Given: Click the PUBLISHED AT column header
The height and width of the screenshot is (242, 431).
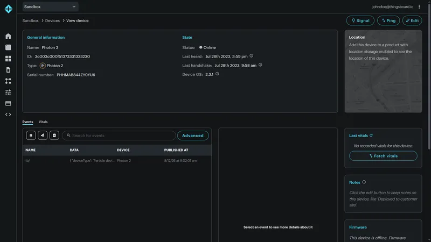Looking at the screenshot, I should [176, 150].
